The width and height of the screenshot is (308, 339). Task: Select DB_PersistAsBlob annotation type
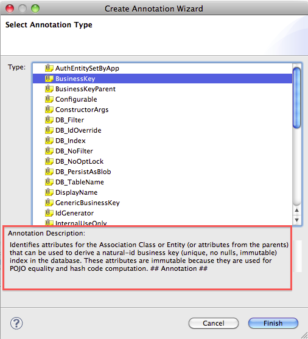163,172
